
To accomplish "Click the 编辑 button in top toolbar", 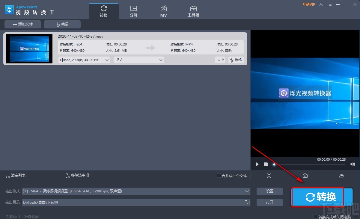I will pyautogui.click(x=62, y=24).
